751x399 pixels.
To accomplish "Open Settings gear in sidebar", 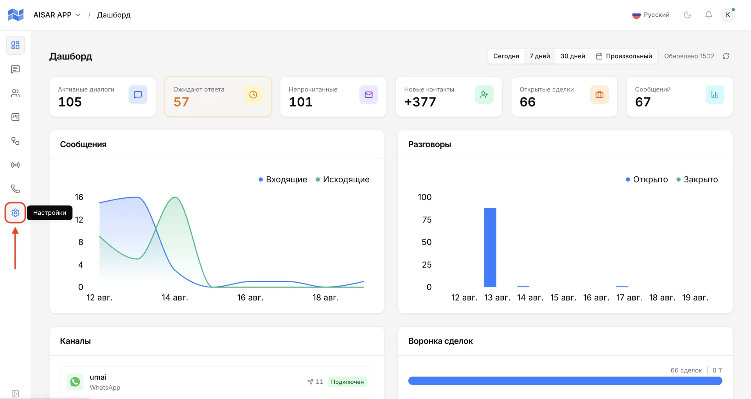I will (x=15, y=213).
